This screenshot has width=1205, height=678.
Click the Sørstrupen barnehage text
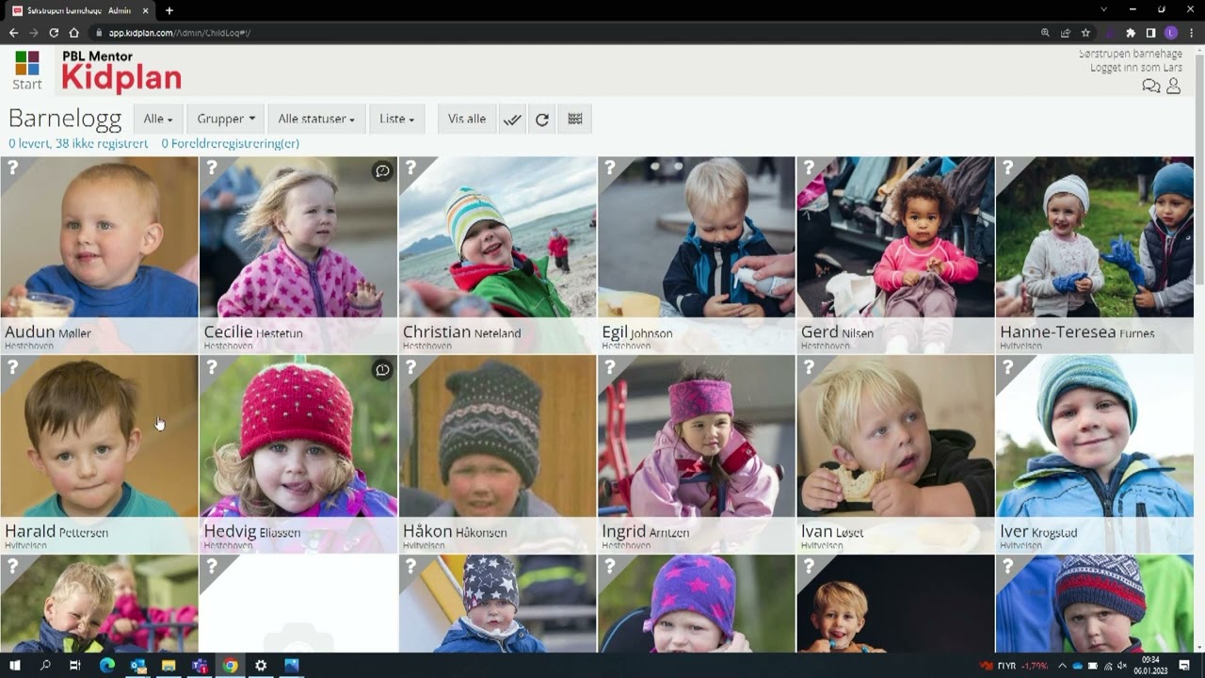pyautogui.click(x=1130, y=55)
